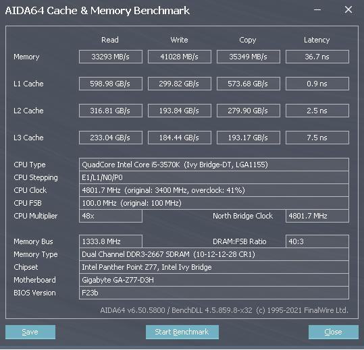Screen dimensions: 364x350
Task: Click the L3 Cache row label
Action: click(28, 138)
